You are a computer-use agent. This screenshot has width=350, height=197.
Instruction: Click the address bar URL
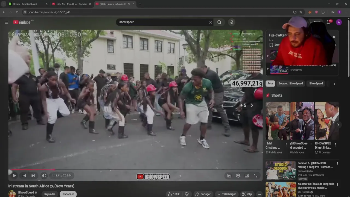49,12
